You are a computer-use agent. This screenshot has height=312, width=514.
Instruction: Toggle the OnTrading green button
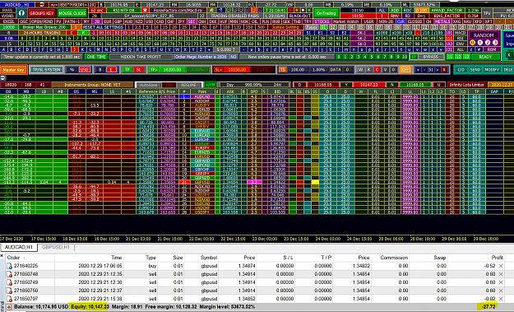[x=326, y=13]
